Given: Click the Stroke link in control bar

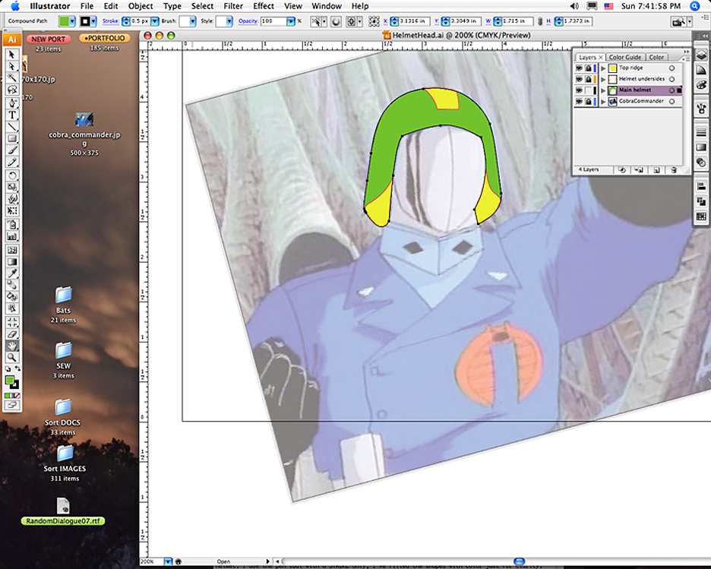Looking at the screenshot, I should click(111, 21).
